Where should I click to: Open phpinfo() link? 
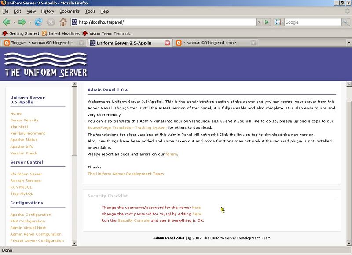pos(19,127)
